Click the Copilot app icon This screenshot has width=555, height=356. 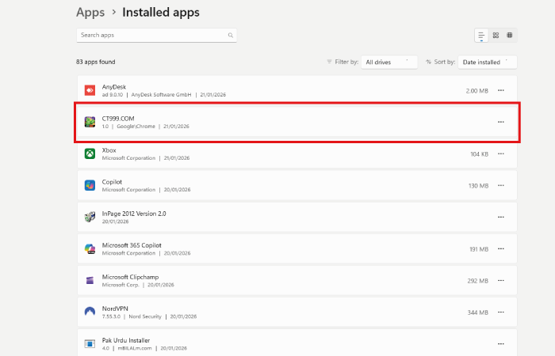coord(90,185)
